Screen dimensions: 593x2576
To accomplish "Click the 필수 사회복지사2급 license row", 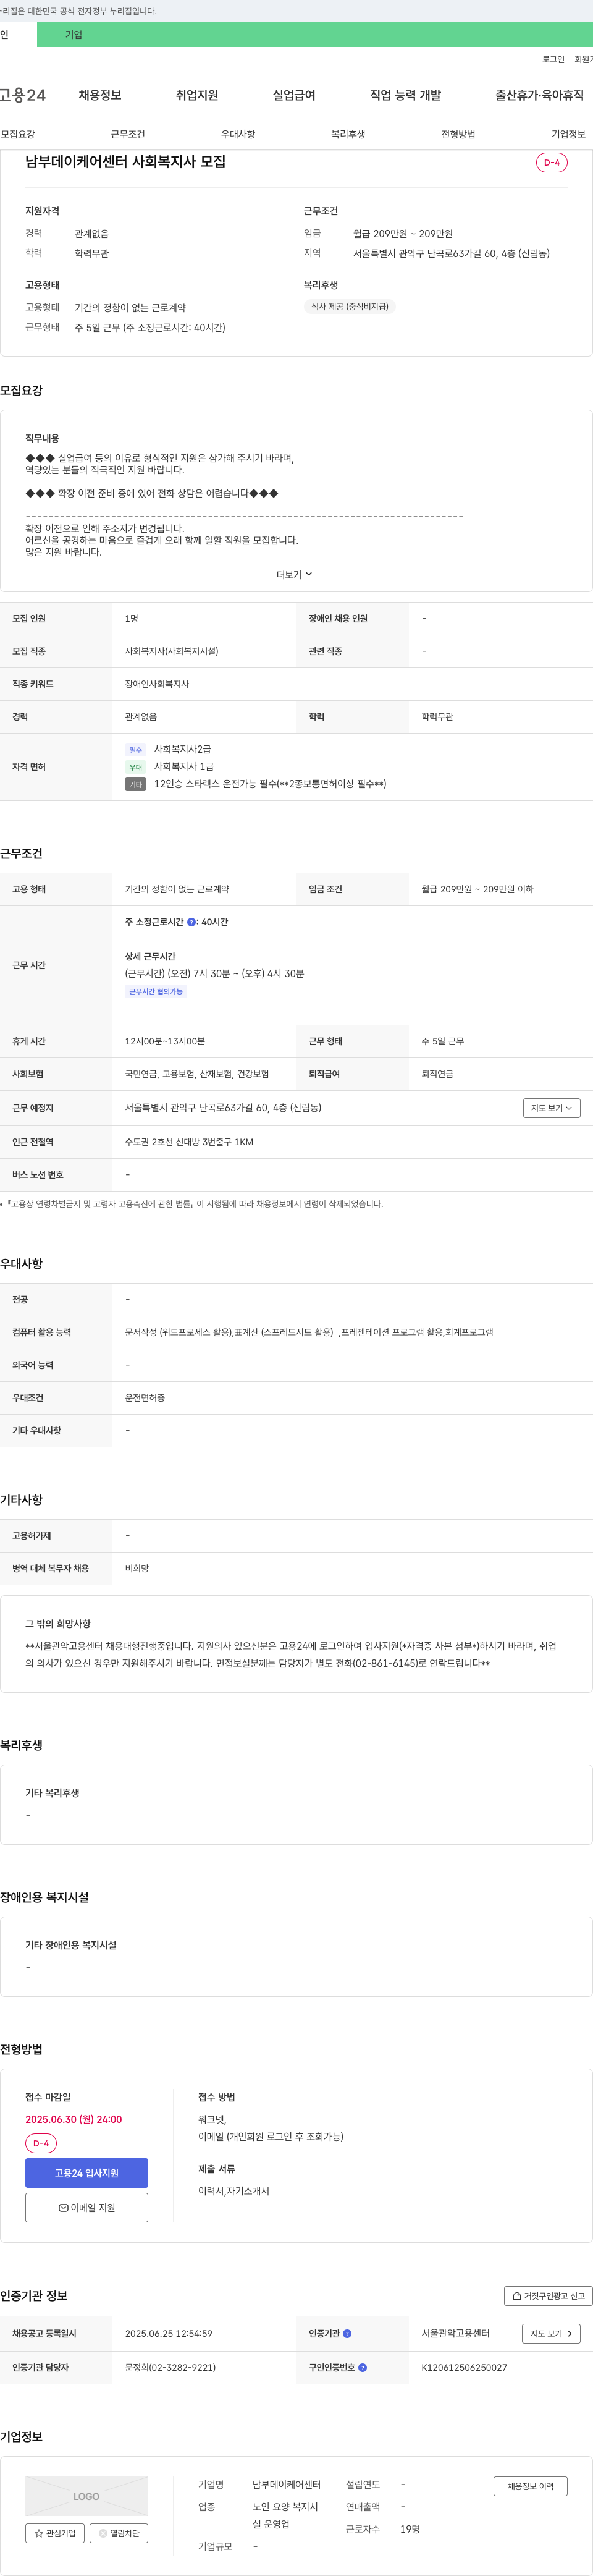I will (x=168, y=749).
